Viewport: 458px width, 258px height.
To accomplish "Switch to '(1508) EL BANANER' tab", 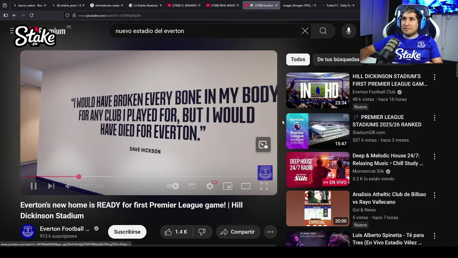I will (184, 5).
